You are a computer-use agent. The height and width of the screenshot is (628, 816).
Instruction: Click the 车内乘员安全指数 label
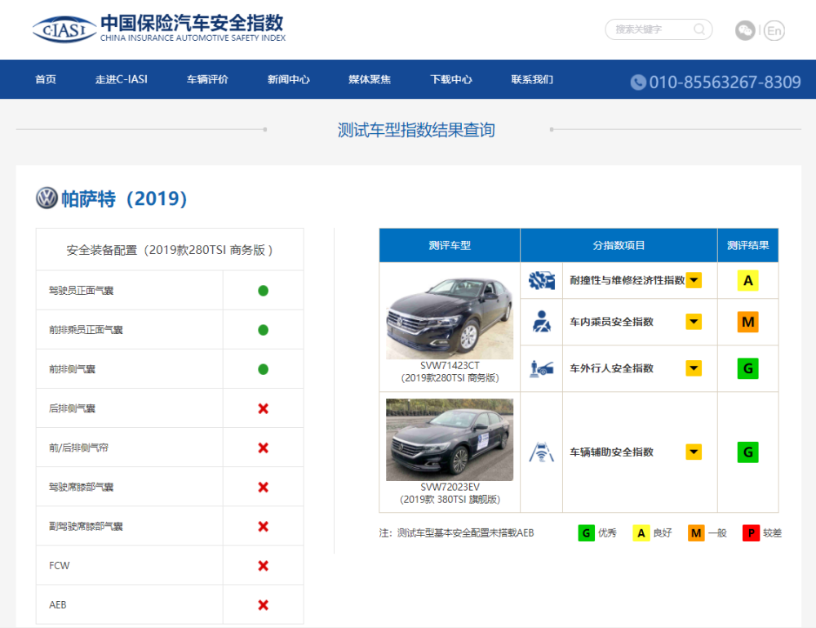611,322
